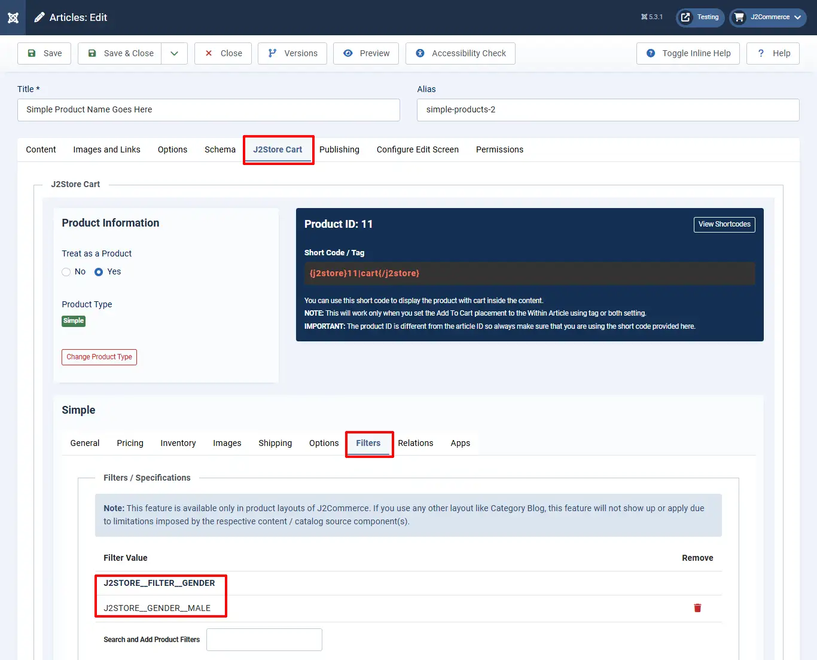Select Yes for Treat as a Product
This screenshot has width=817, height=660.
99,272
